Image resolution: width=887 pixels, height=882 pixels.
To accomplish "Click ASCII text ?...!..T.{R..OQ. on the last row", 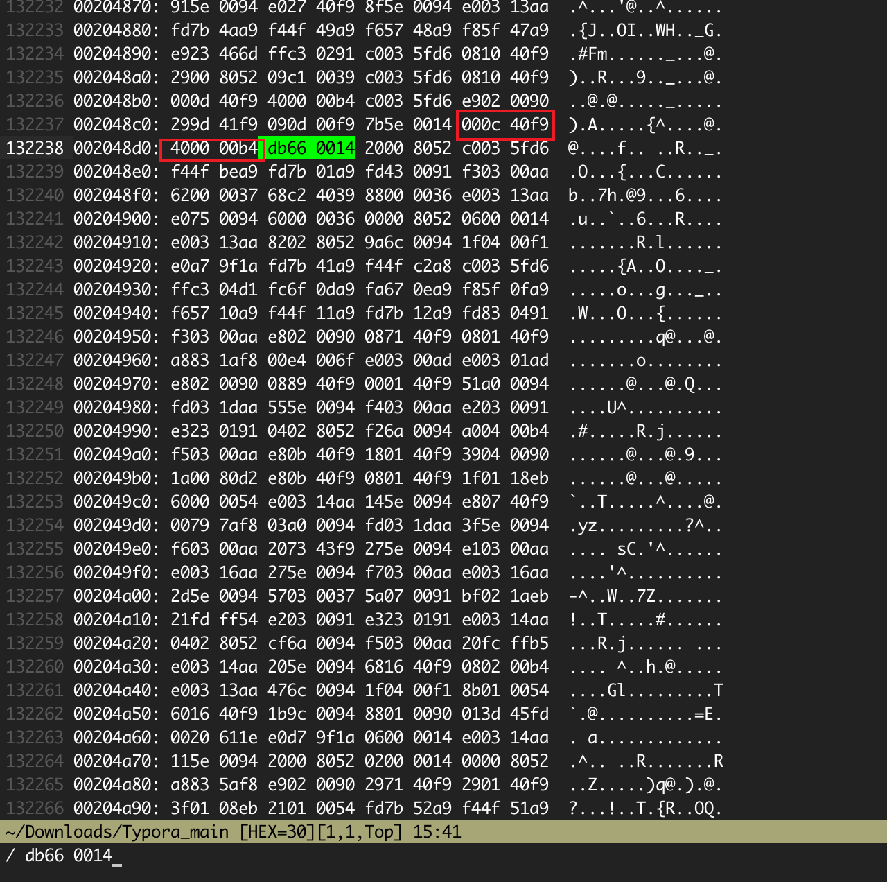I will tap(645, 808).
